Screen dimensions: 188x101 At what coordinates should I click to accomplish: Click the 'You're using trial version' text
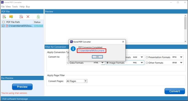[14, 93]
